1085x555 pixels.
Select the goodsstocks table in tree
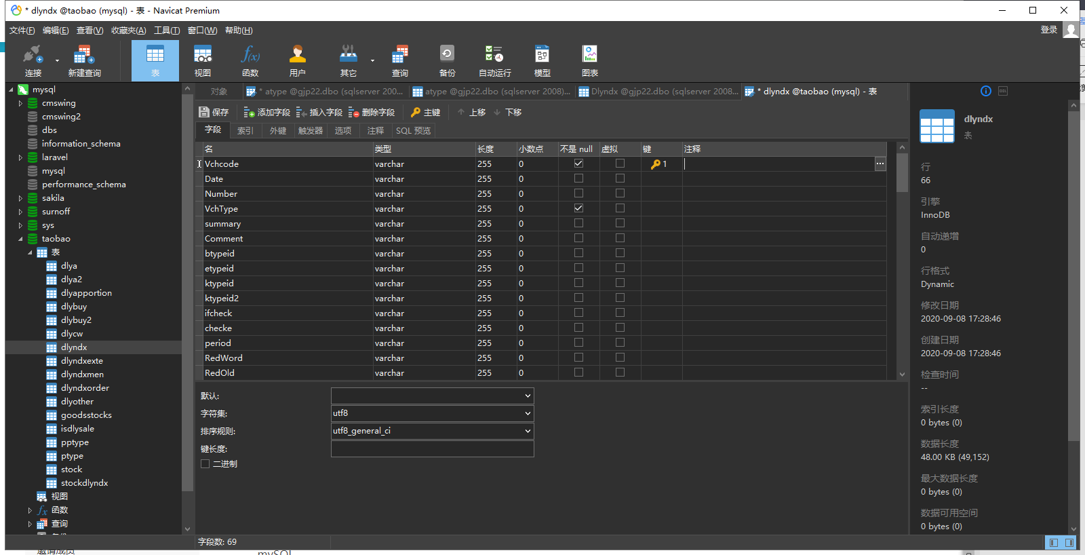[x=86, y=415]
